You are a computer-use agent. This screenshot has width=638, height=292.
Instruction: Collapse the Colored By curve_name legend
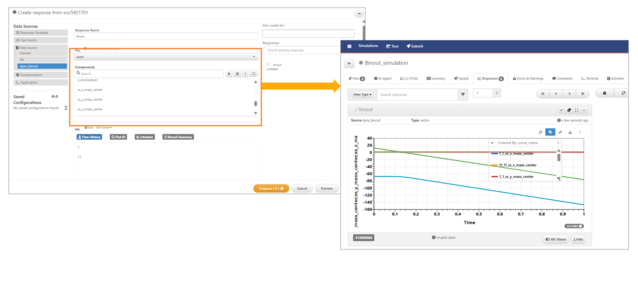pos(492,143)
